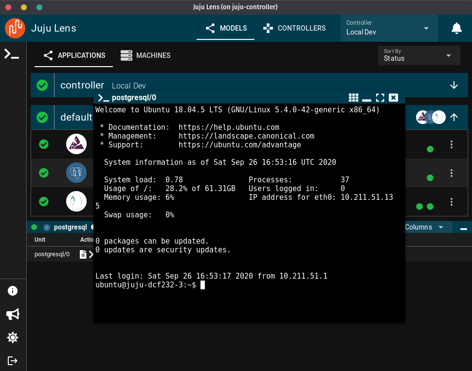This screenshot has width=472, height=371.
Task: Open kebab menu for purple triangle app row
Action: 451,144
